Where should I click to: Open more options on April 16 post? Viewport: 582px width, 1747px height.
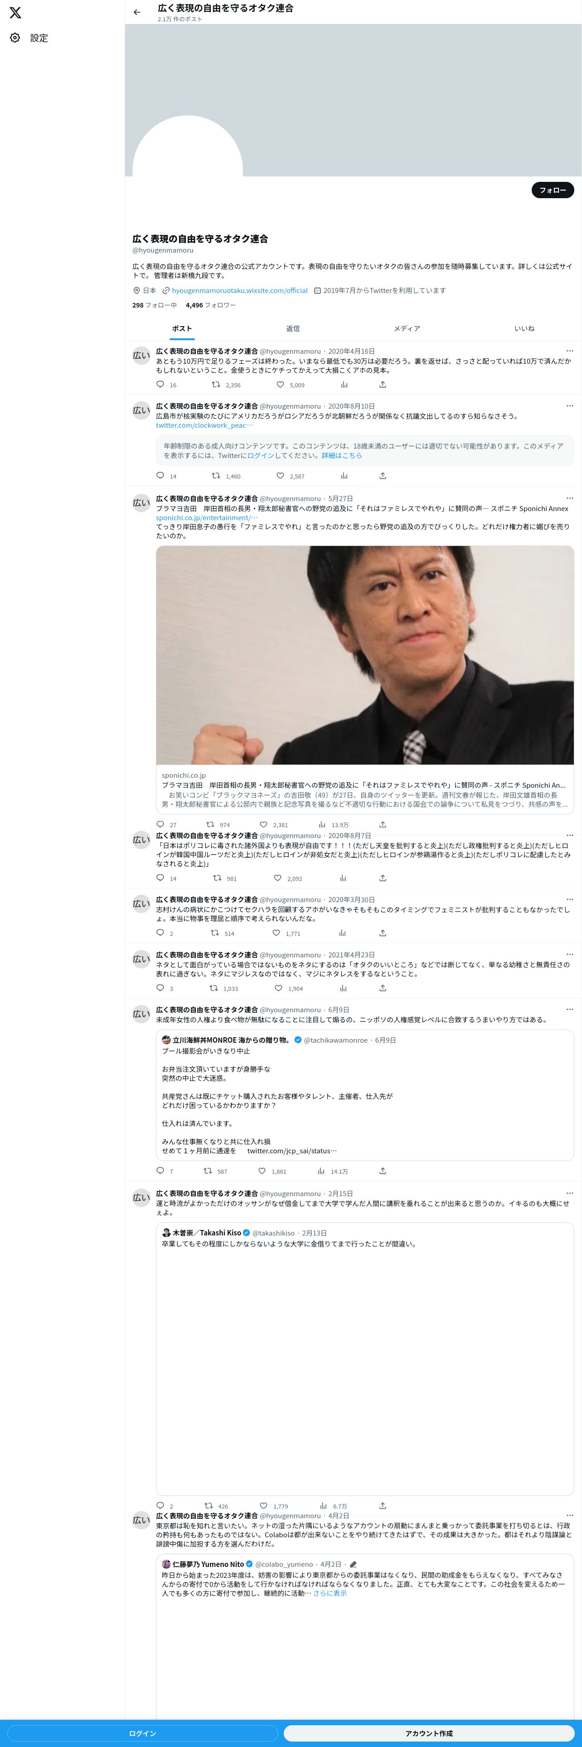click(570, 351)
